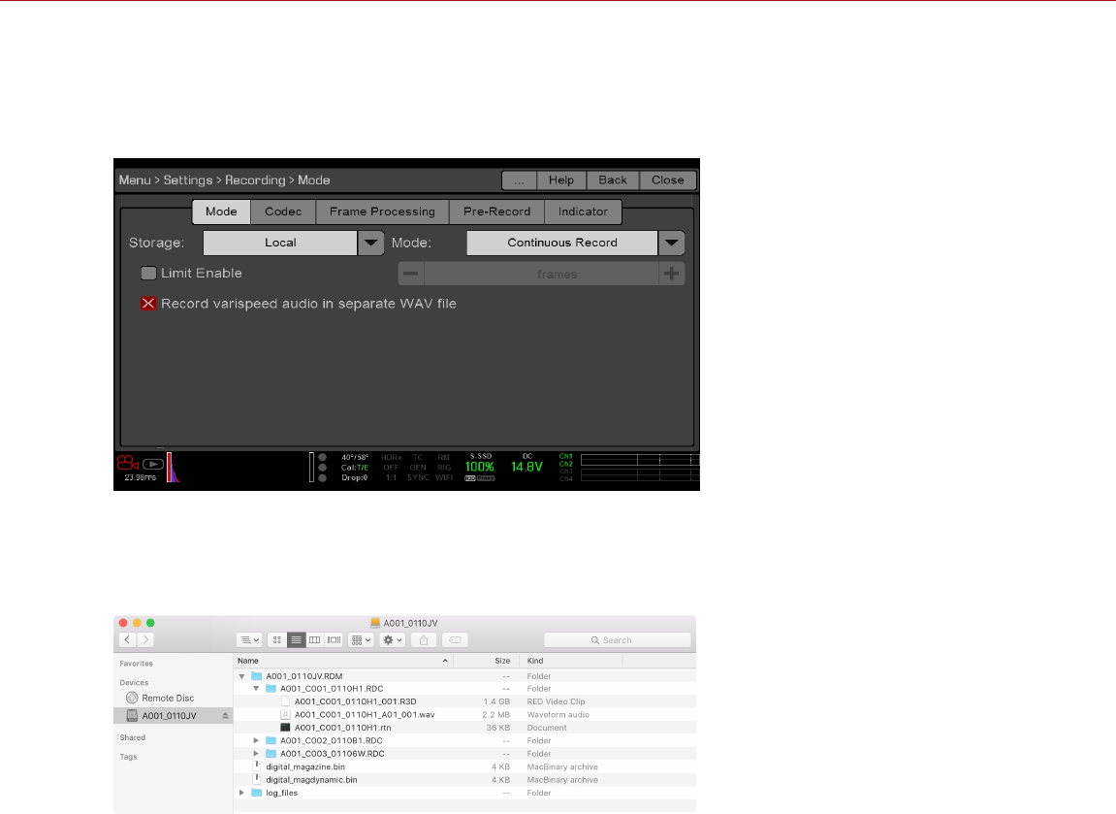Open Finder path list dropdown button
The width and height of the screenshot is (1116, 814).
[x=249, y=640]
